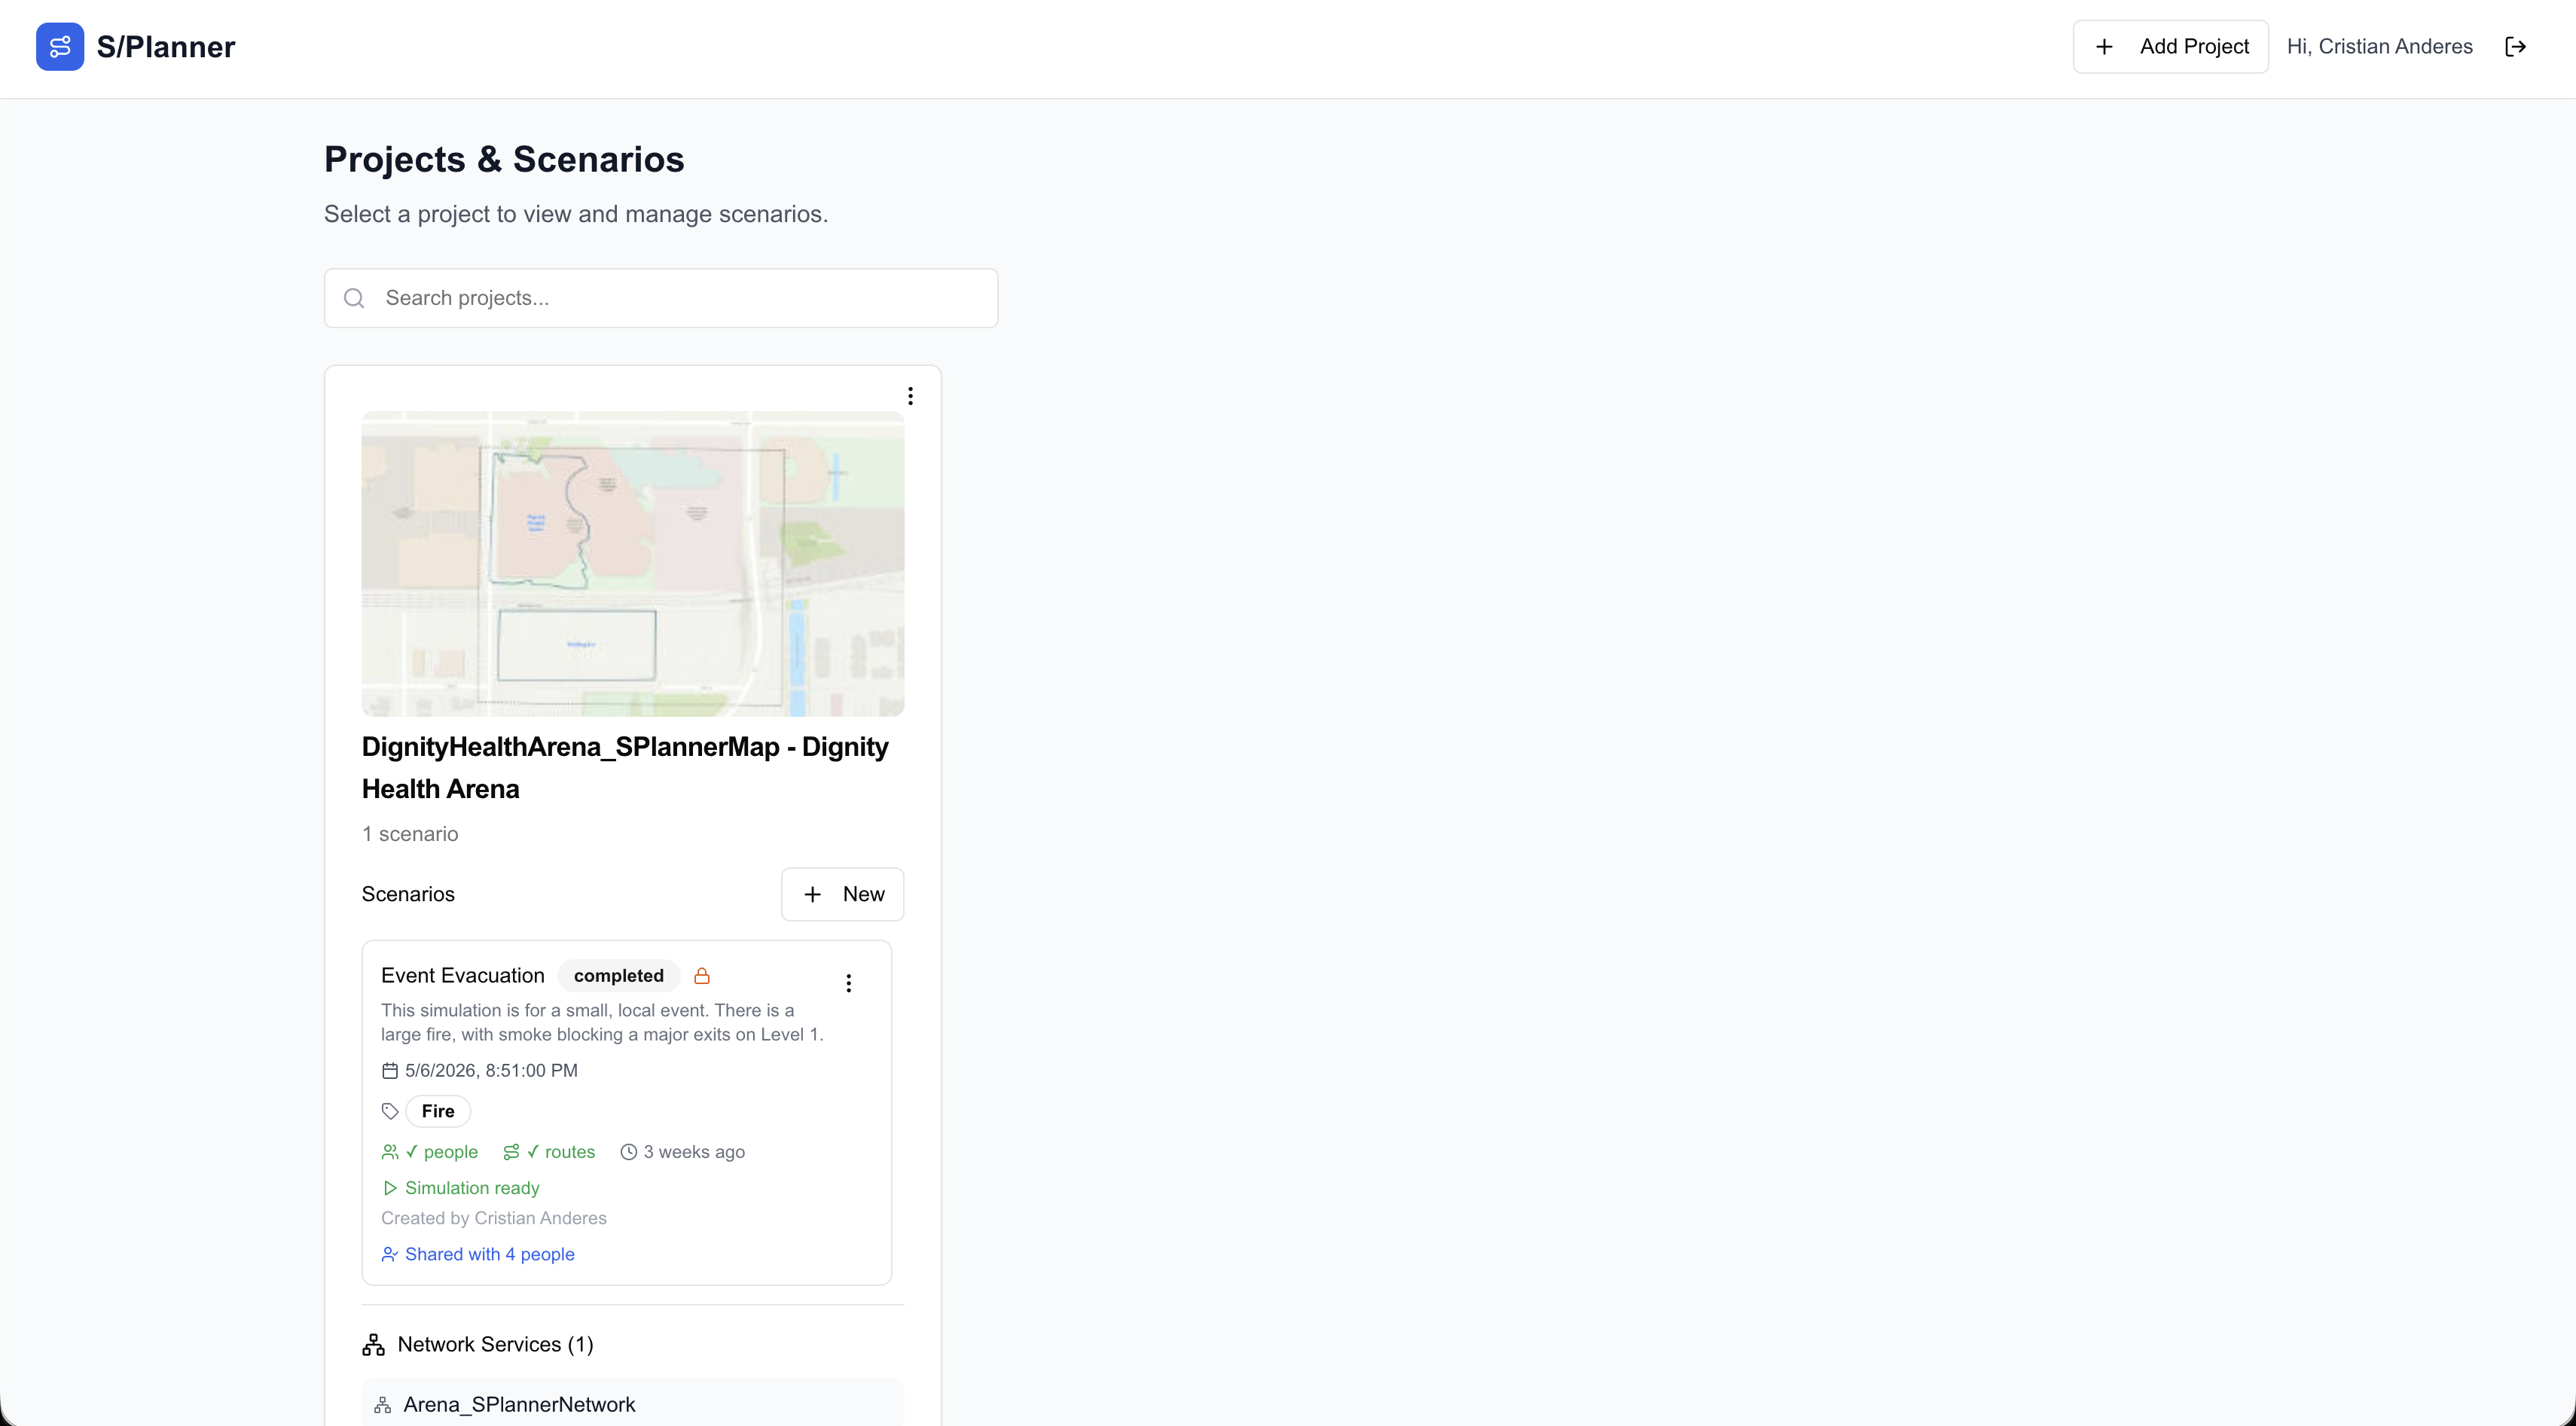Click the people check status label
The width and height of the screenshot is (2576, 1426).
click(441, 1152)
